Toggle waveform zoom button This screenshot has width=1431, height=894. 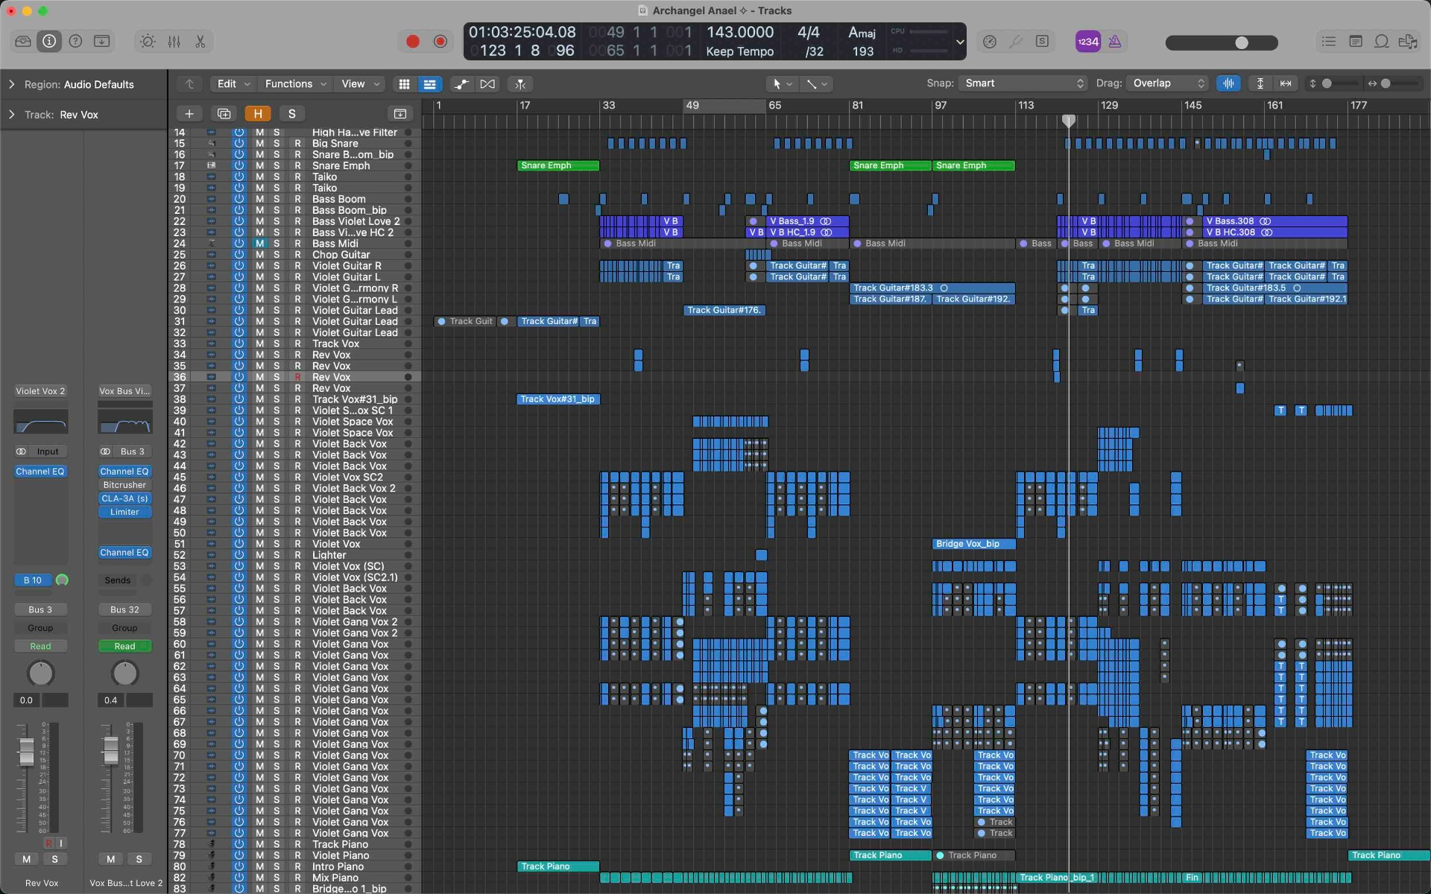coord(1228,83)
